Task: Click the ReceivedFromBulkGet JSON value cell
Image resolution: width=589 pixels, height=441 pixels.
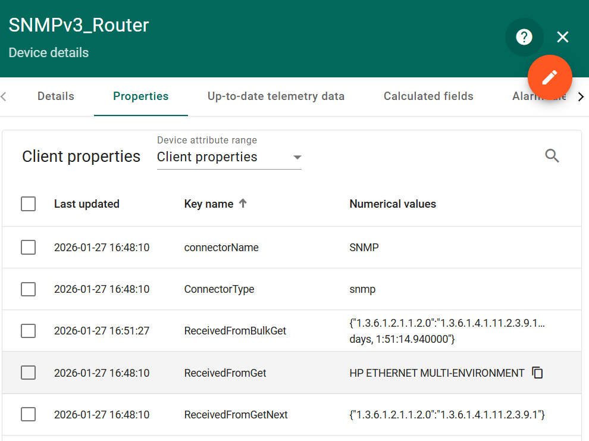Action: point(447,331)
